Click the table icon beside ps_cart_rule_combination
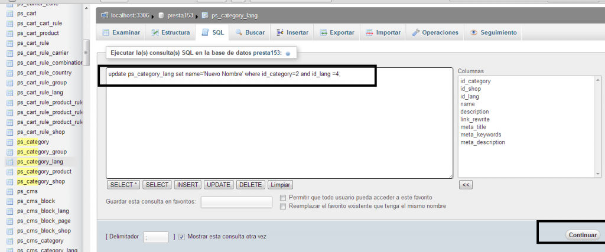This screenshot has height=252, width=605. (9, 63)
